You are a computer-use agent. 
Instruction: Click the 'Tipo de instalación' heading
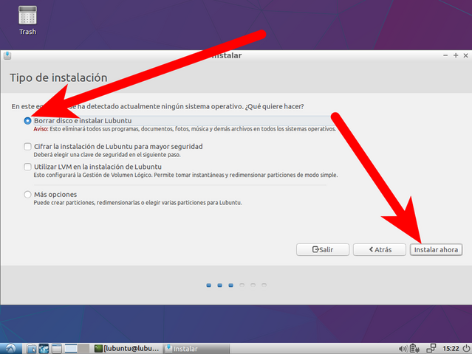[58, 77]
